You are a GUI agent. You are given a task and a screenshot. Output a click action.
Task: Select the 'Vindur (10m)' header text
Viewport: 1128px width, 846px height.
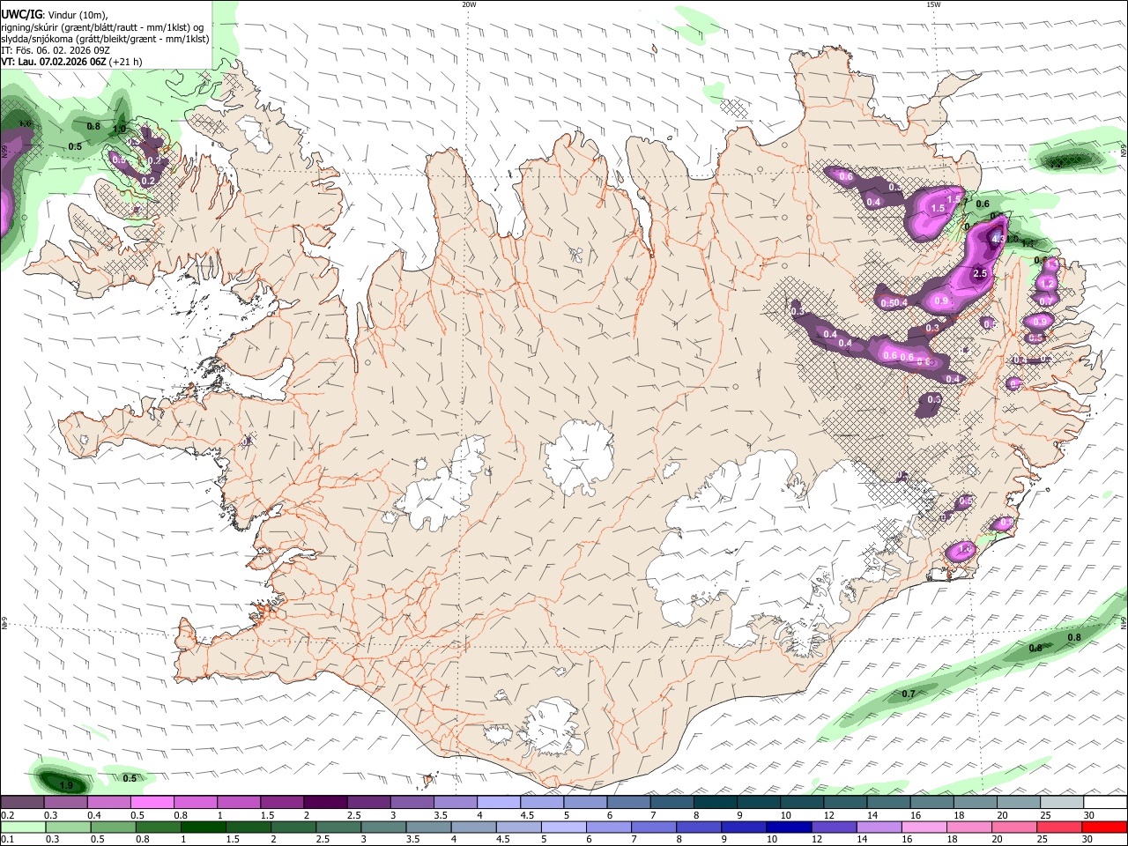(x=77, y=14)
